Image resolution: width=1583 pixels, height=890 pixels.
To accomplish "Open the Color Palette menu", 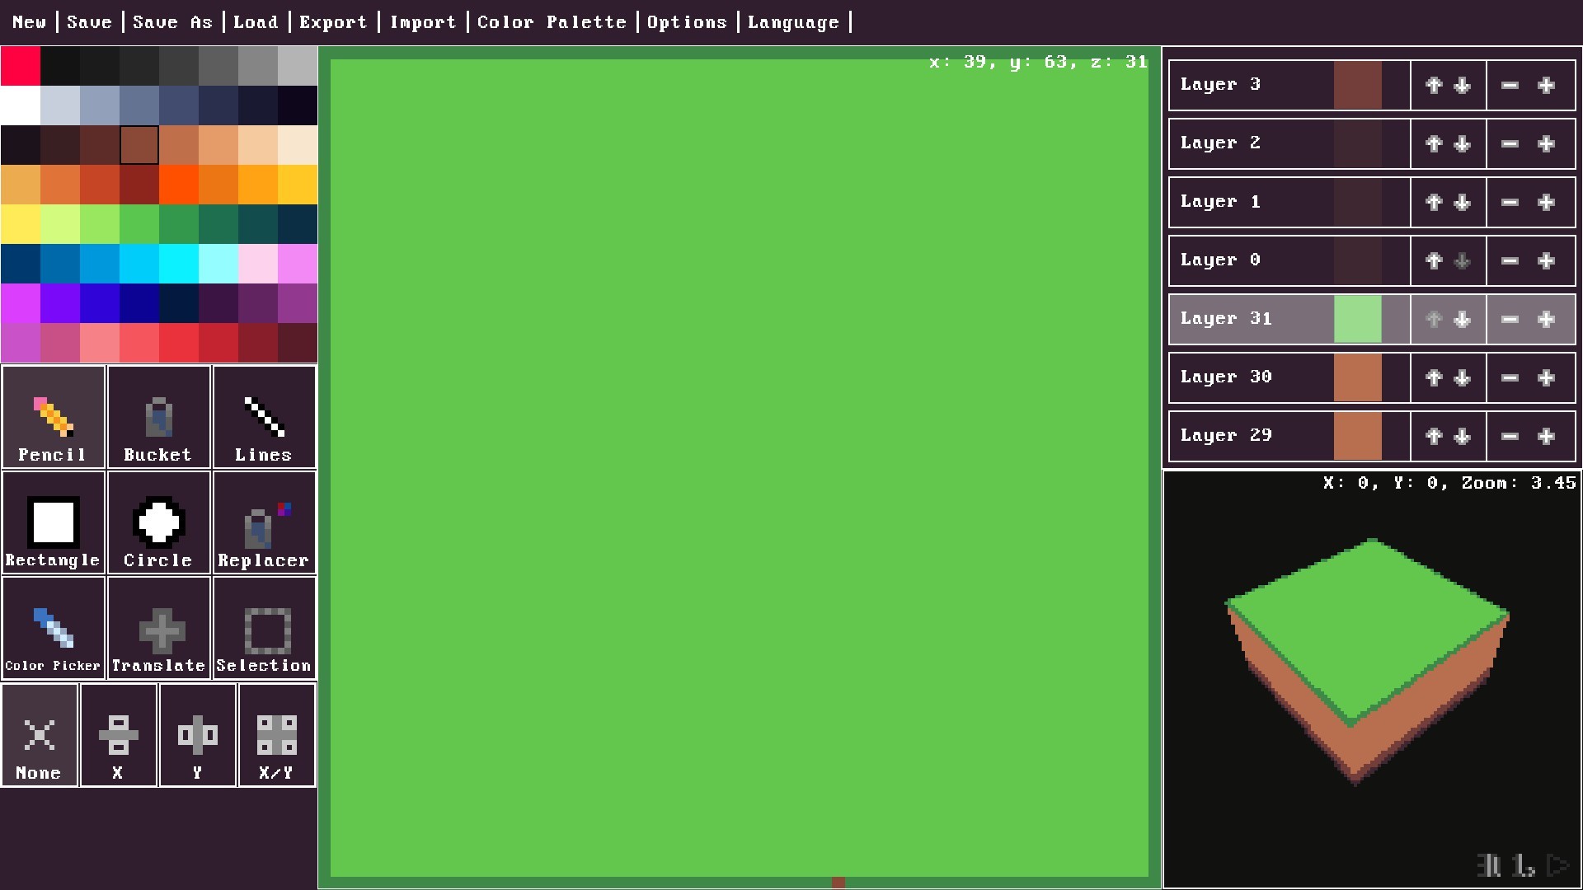I will coord(552,22).
